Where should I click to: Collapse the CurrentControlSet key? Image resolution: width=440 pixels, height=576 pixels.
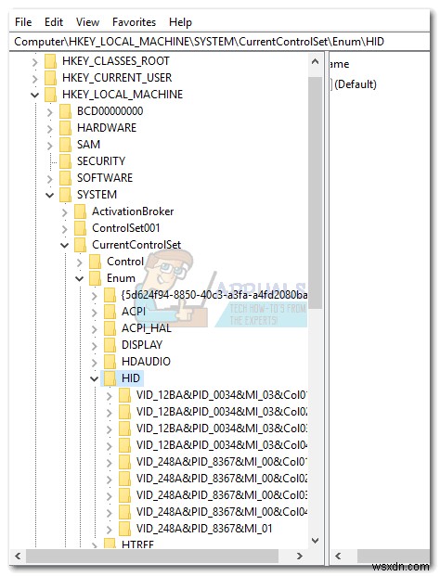65,246
